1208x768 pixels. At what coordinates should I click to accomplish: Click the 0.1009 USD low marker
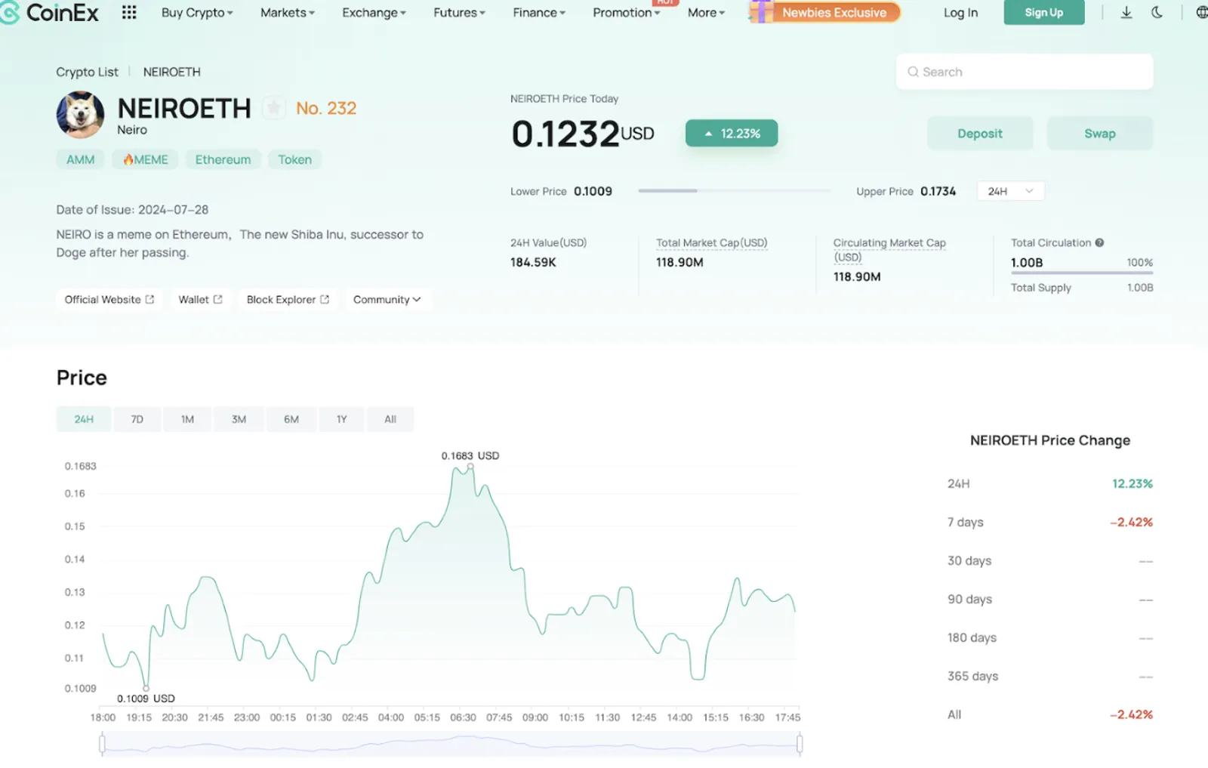click(146, 688)
